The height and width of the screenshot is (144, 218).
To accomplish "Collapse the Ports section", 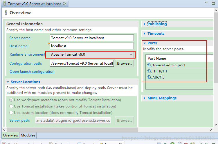I will 145,43.
